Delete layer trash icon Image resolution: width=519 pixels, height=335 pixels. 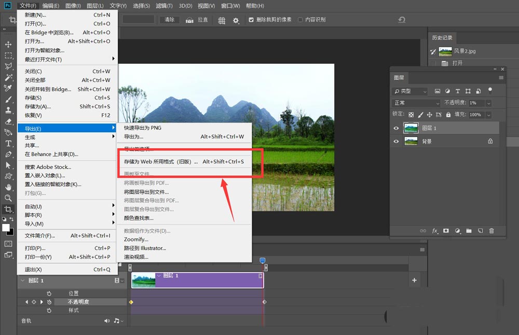tap(491, 231)
